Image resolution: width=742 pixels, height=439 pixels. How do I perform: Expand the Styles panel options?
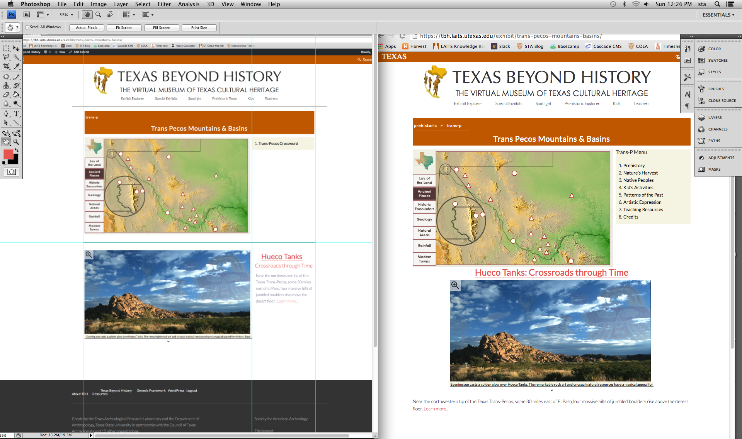(713, 71)
